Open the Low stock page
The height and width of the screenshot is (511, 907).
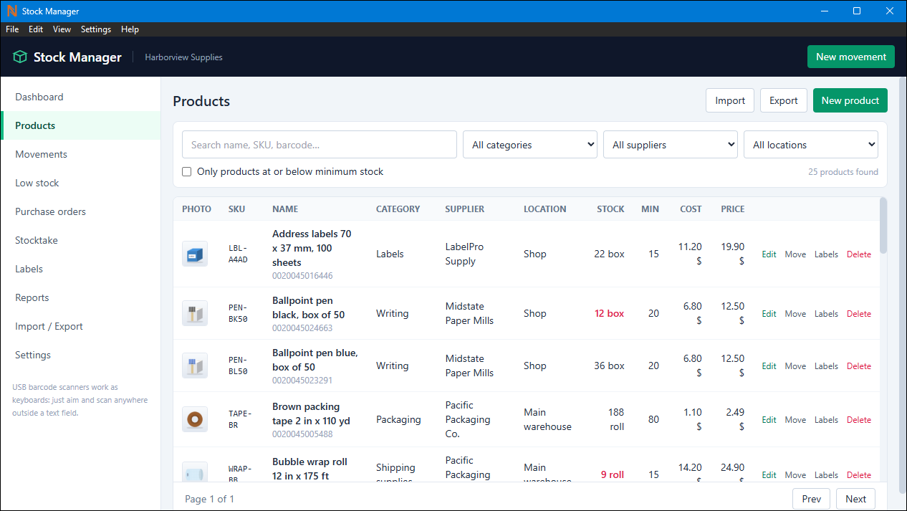click(80, 183)
